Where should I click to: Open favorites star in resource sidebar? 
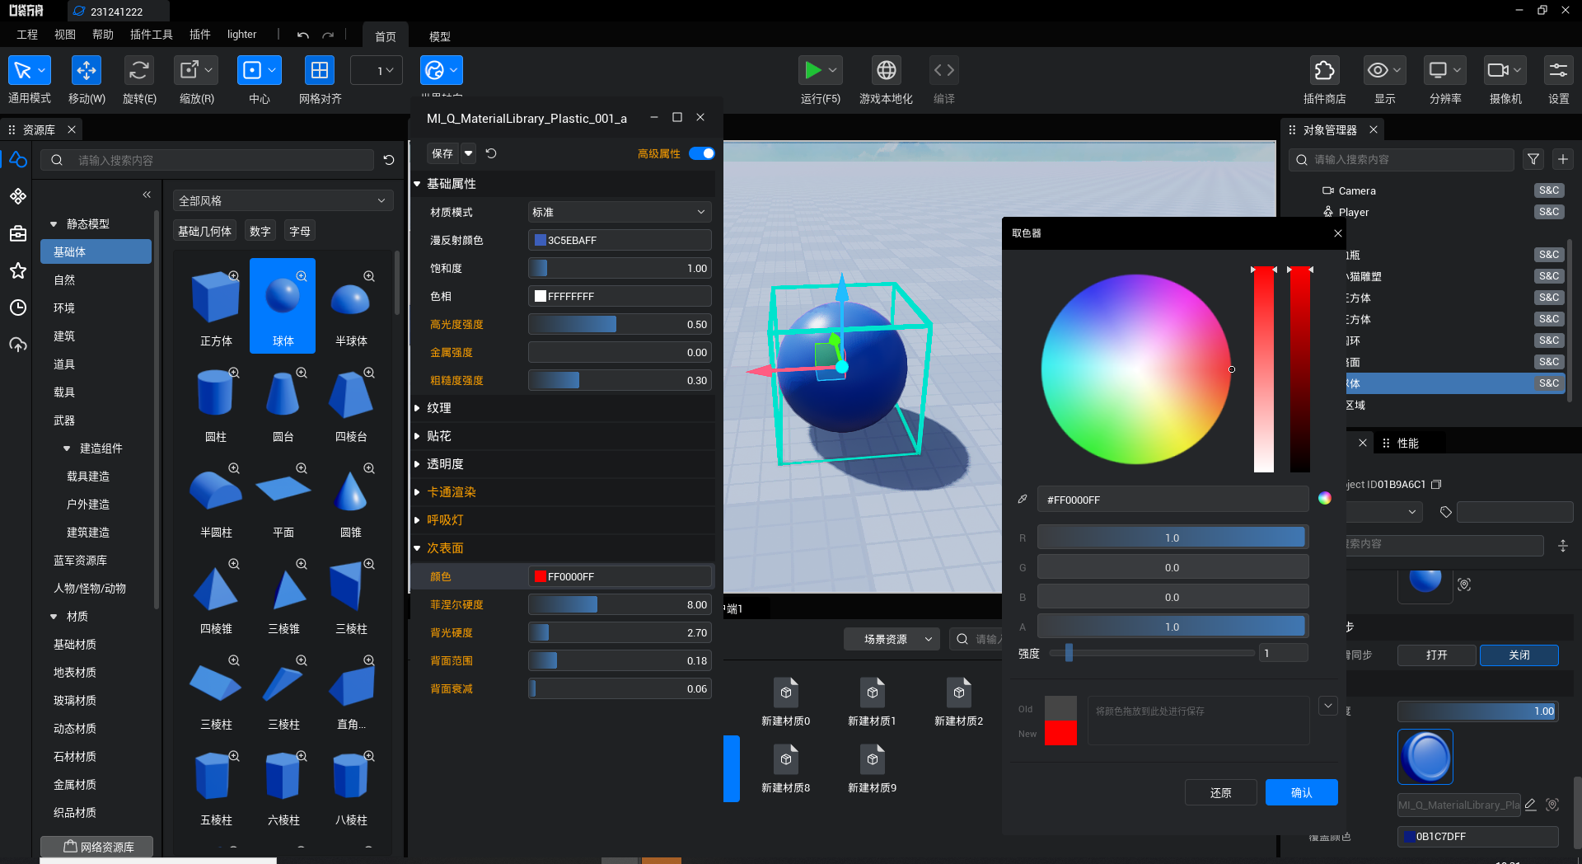[18, 270]
